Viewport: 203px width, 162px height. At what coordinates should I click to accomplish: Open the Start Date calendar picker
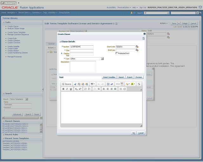tap(137, 47)
